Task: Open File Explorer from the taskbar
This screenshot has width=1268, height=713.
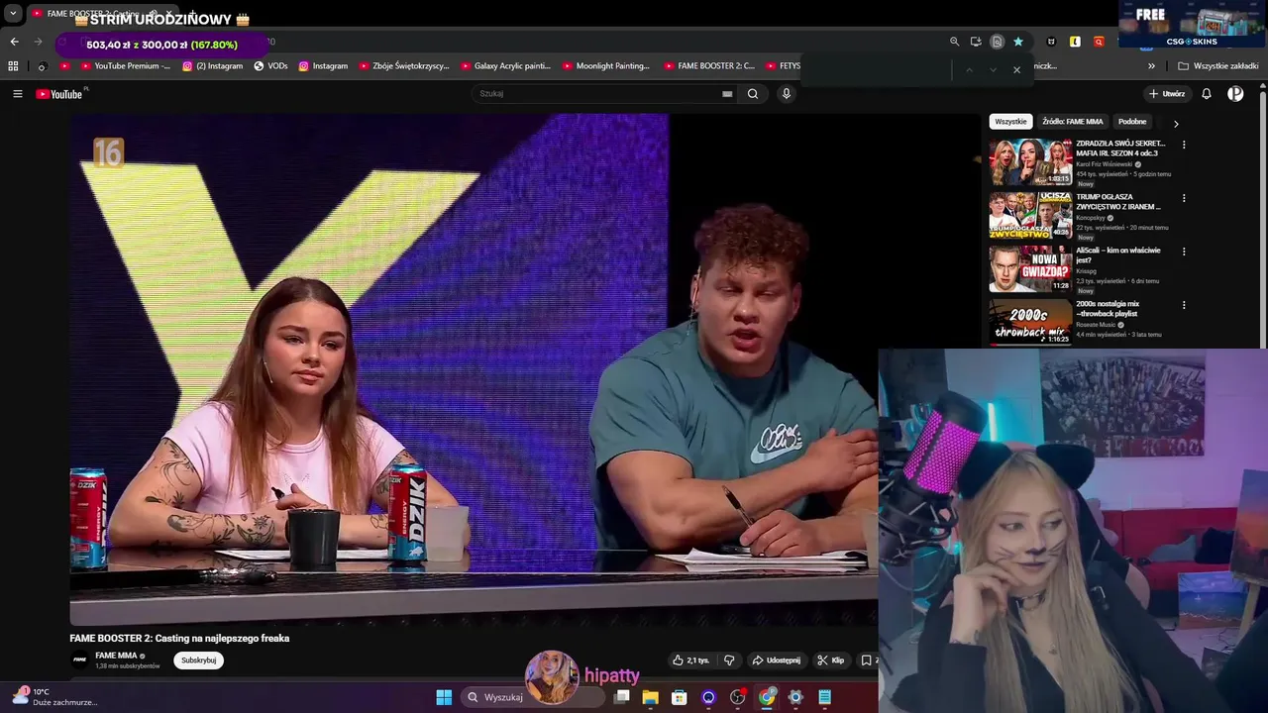Action: pos(651,697)
